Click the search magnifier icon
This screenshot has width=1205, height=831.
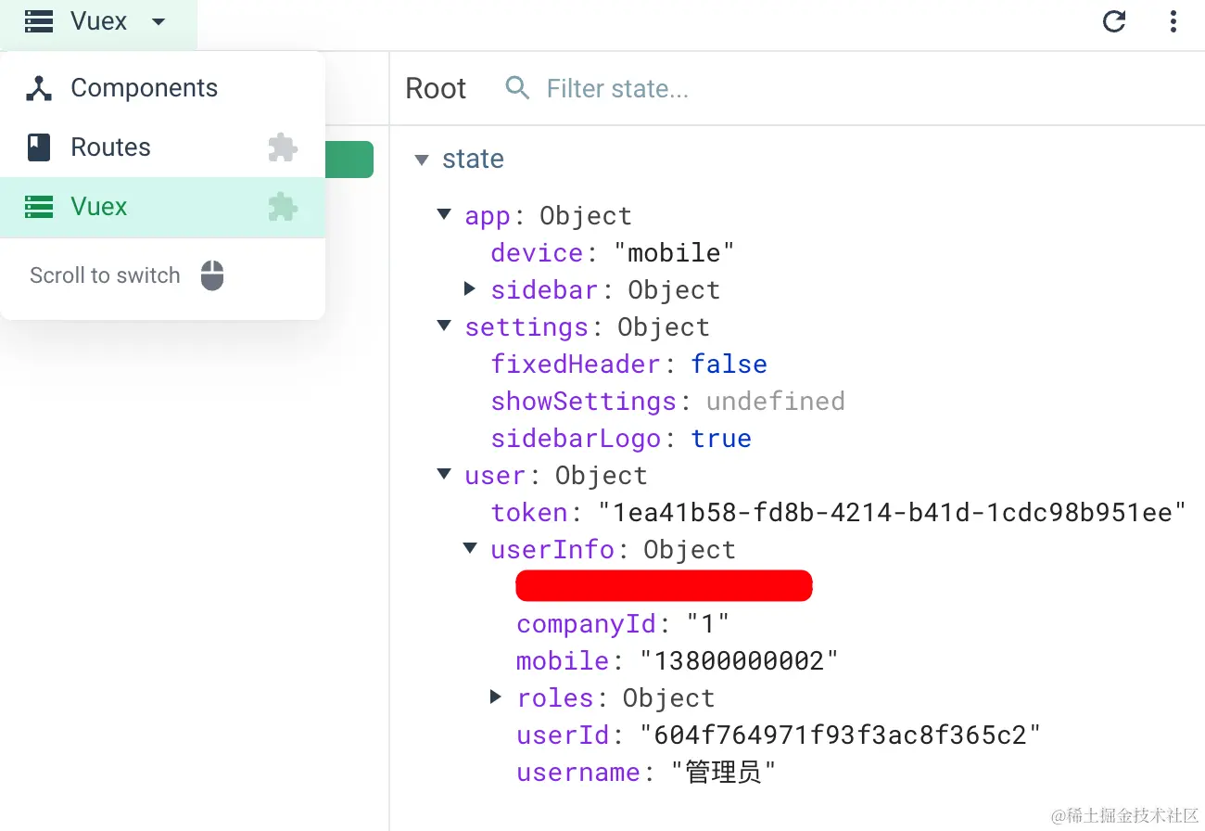(x=517, y=88)
